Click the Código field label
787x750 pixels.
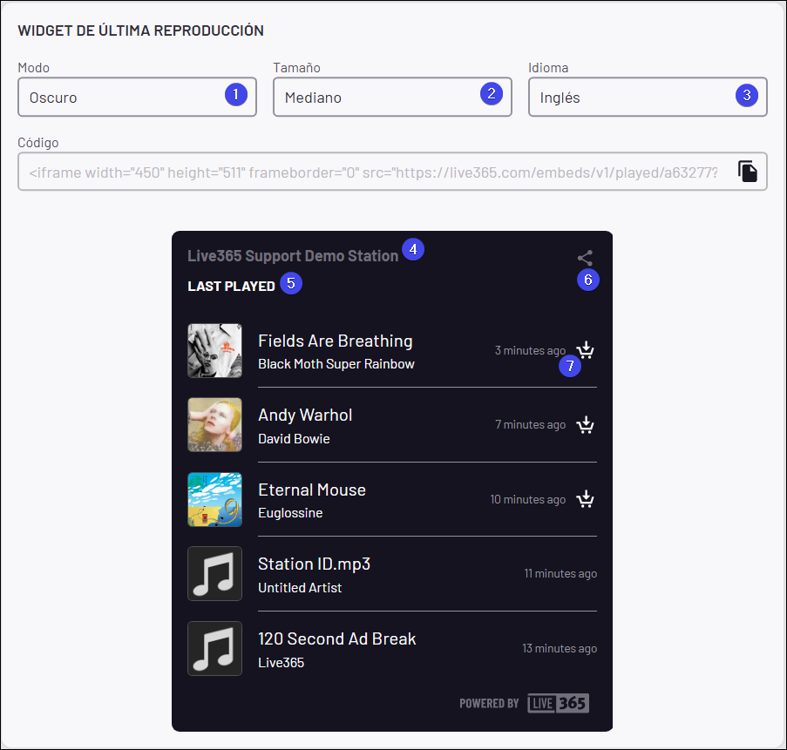(x=38, y=143)
